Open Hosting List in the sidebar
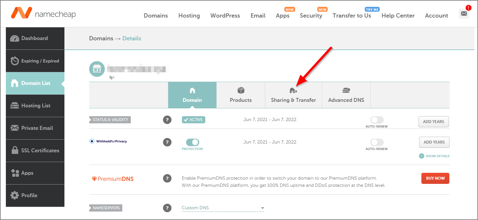The image size is (478, 220). (35, 106)
